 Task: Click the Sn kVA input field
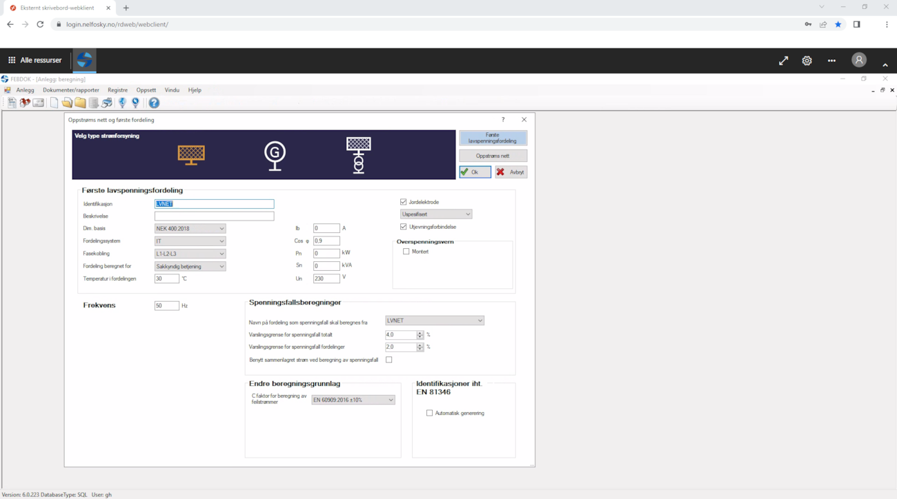(326, 265)
